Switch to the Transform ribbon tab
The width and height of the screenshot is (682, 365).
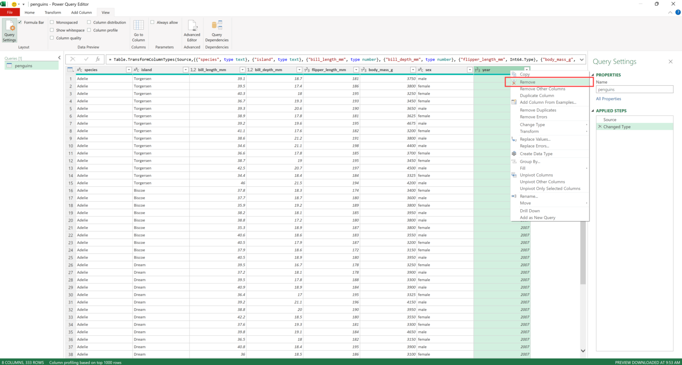click(x=53, y=12)
